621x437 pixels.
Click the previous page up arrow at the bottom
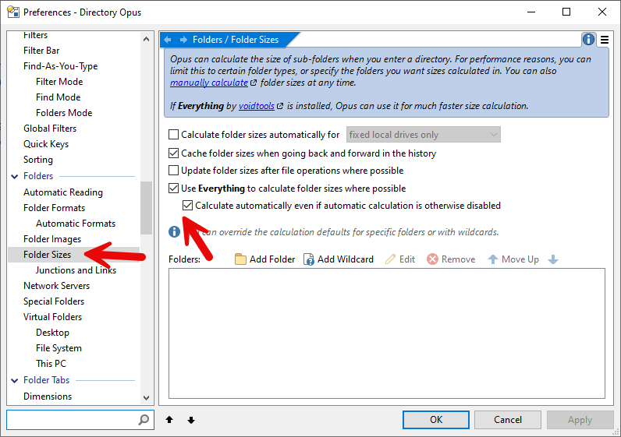[x=169, y=420]
